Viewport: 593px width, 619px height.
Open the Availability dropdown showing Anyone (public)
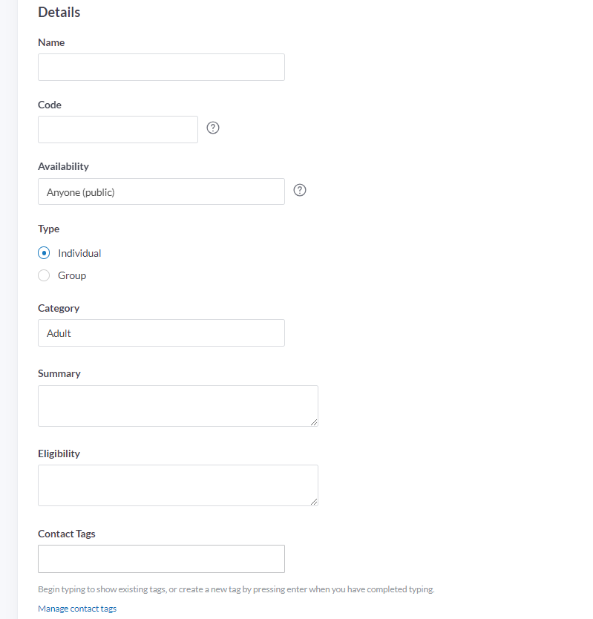tap(161, 191)
